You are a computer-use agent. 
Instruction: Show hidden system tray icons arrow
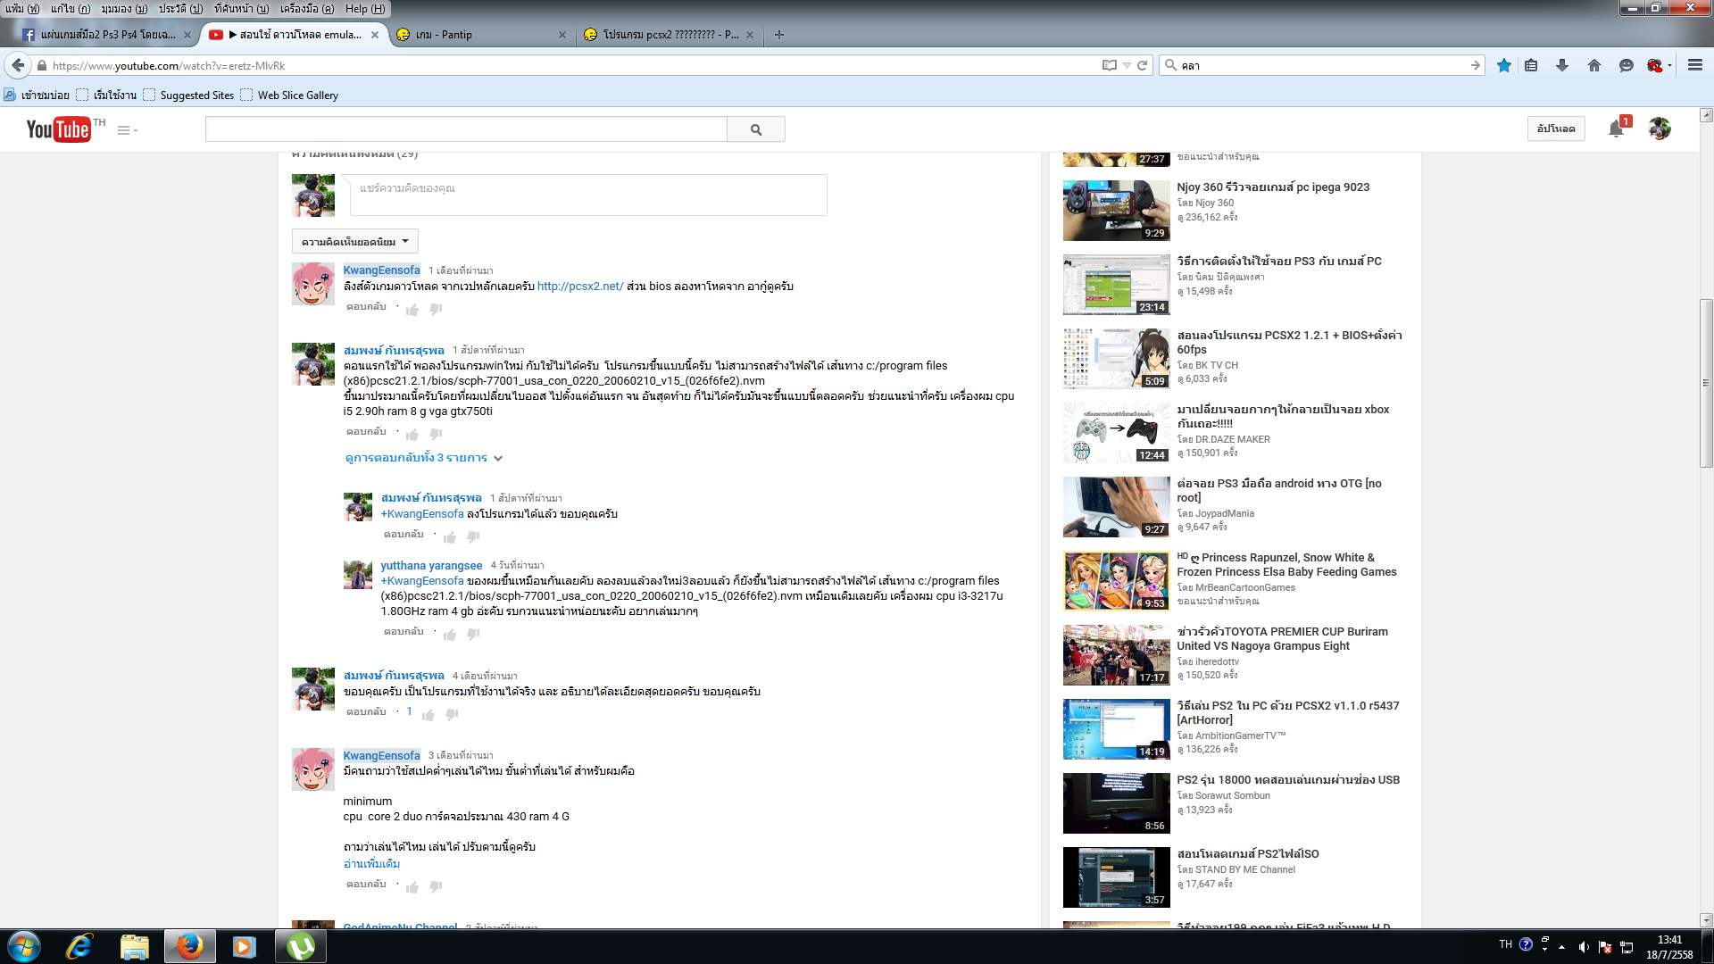click(x=1561, y=947)
